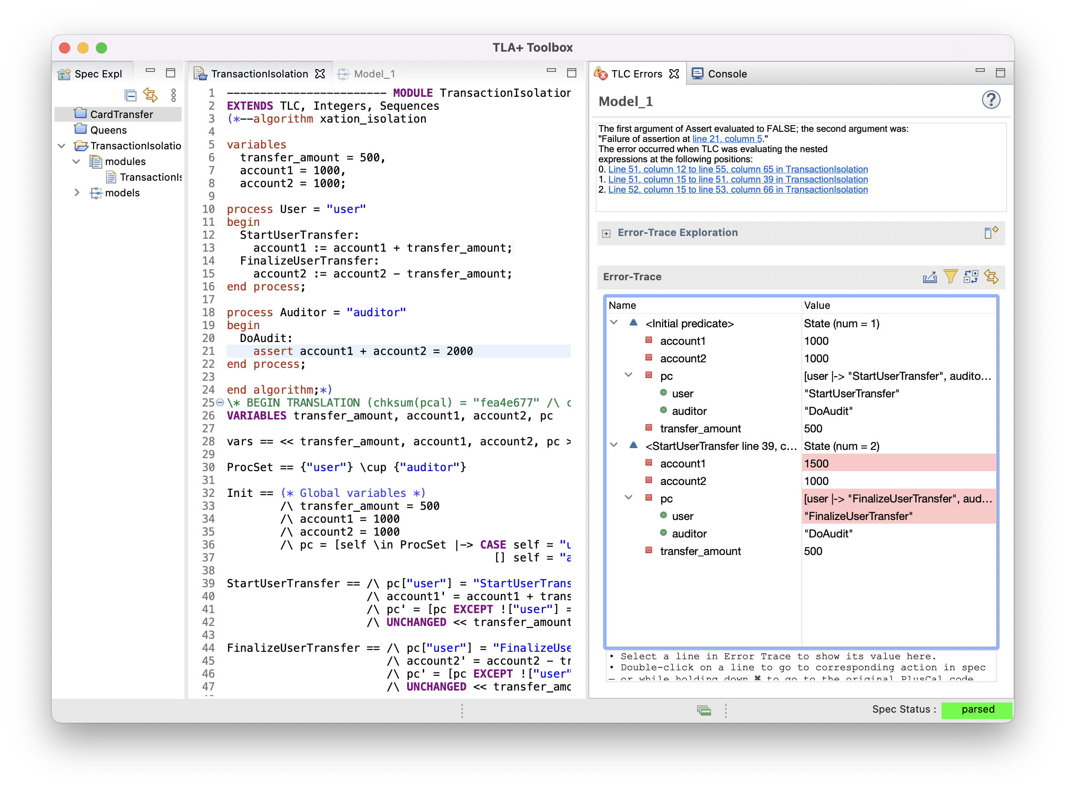Click the Error-Trace sync arrows icon
This screenshot has width=1066, height=791.
coord(991,276)
